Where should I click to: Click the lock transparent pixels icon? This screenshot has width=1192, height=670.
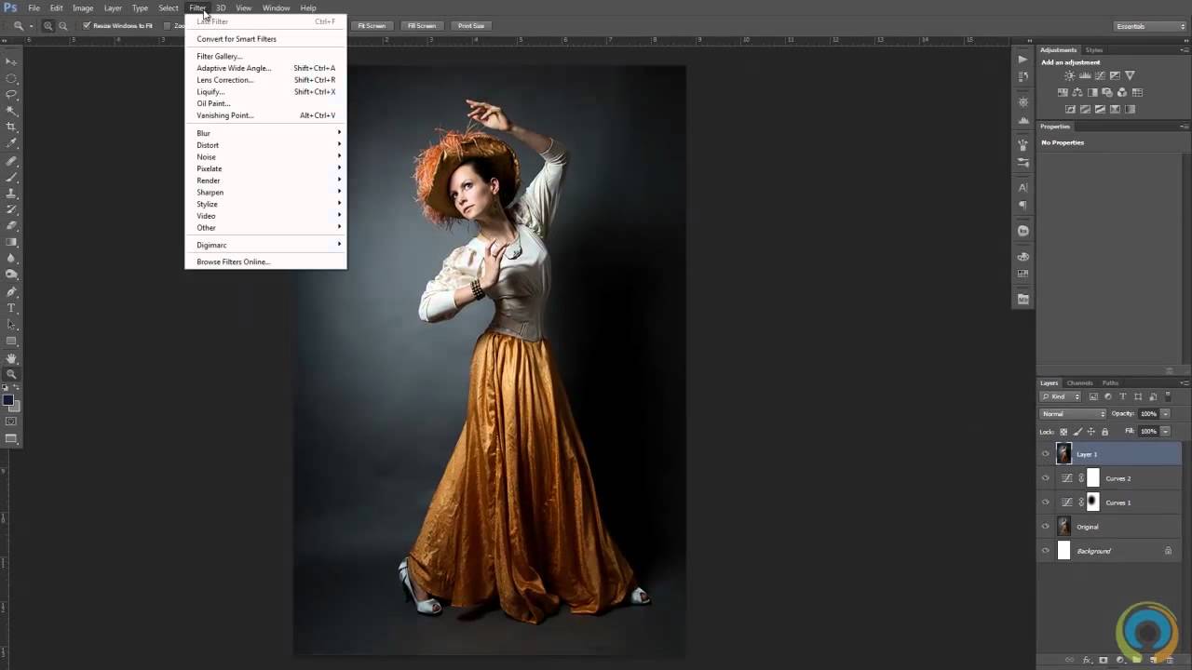[x=1064, y=432]
